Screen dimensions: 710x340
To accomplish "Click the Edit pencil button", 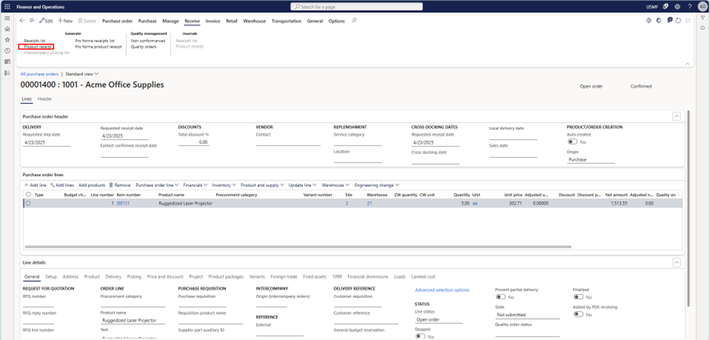I will pos(46,21).
